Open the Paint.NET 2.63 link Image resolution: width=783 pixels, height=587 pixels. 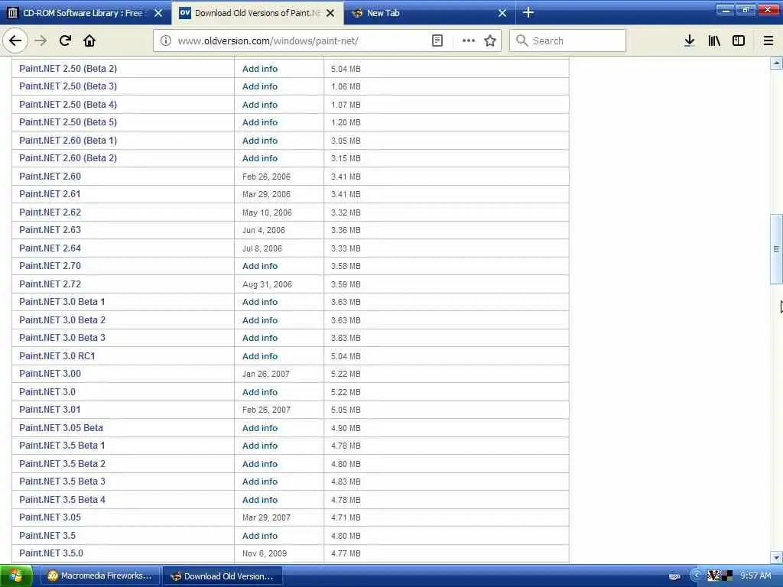point(50,230)
